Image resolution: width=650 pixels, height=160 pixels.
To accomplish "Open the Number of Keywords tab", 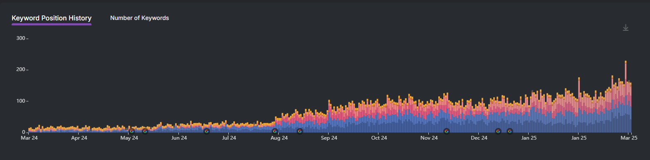I will (139, 18).
